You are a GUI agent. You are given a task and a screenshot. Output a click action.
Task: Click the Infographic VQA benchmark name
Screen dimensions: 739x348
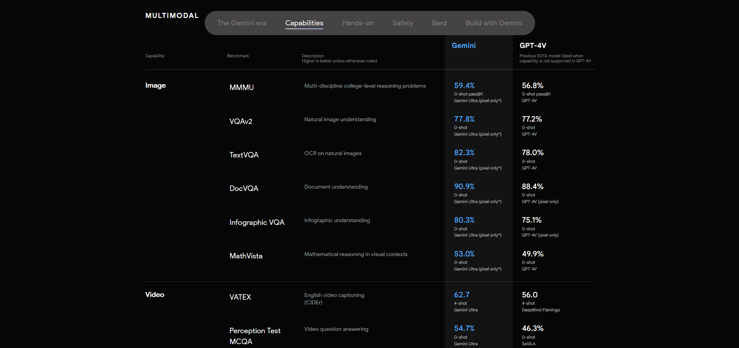[x=257, y=223]
